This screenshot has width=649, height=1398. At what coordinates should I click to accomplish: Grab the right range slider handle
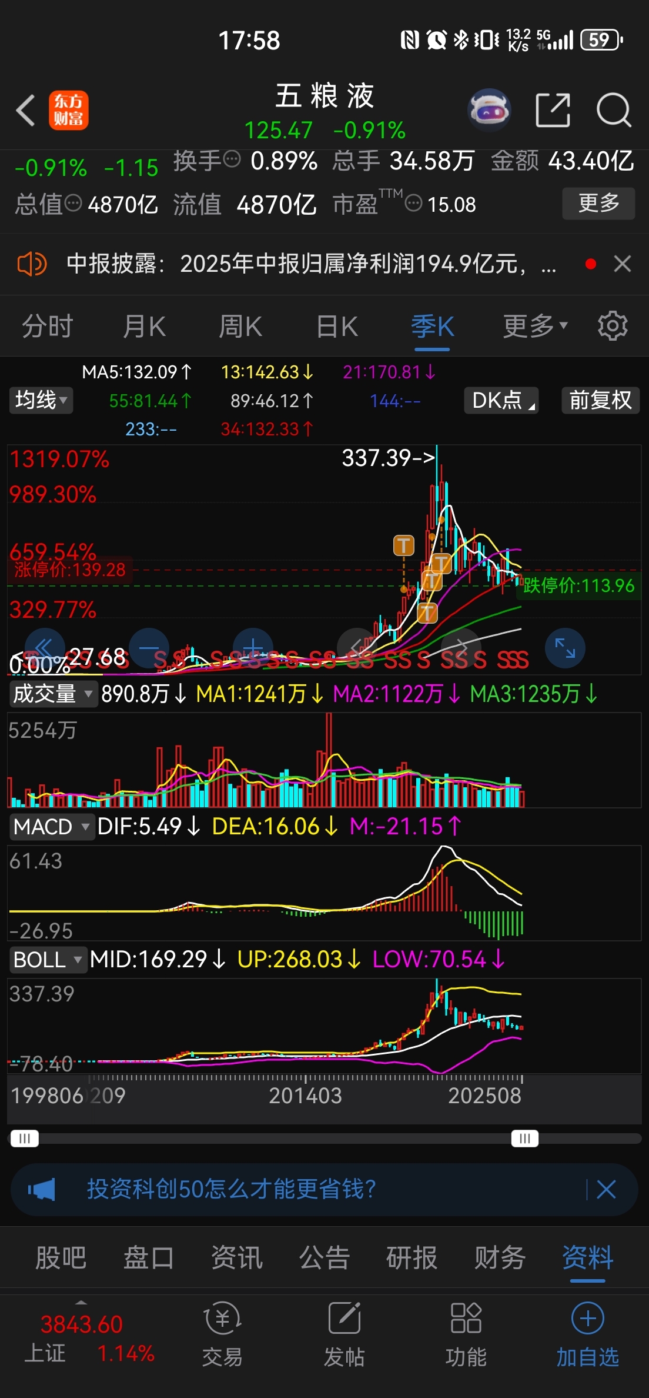pos(525,1139)
